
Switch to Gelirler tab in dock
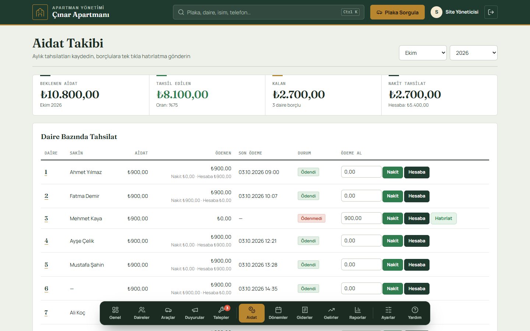331,313
